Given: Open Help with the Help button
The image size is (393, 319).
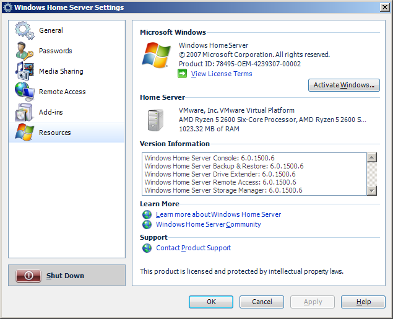Looking at the screenshot, I should point(363,302).
